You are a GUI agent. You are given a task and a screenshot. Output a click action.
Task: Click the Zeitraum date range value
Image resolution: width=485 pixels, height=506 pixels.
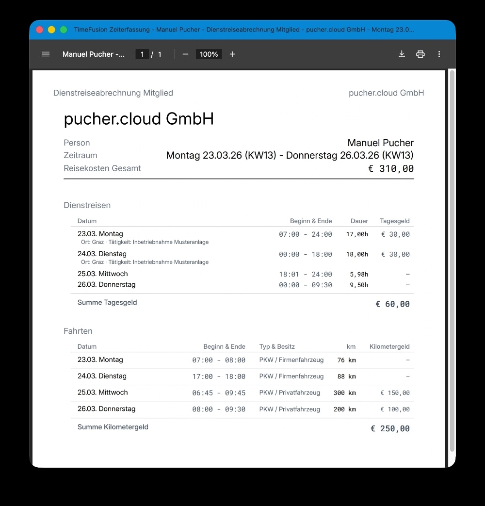290,155
